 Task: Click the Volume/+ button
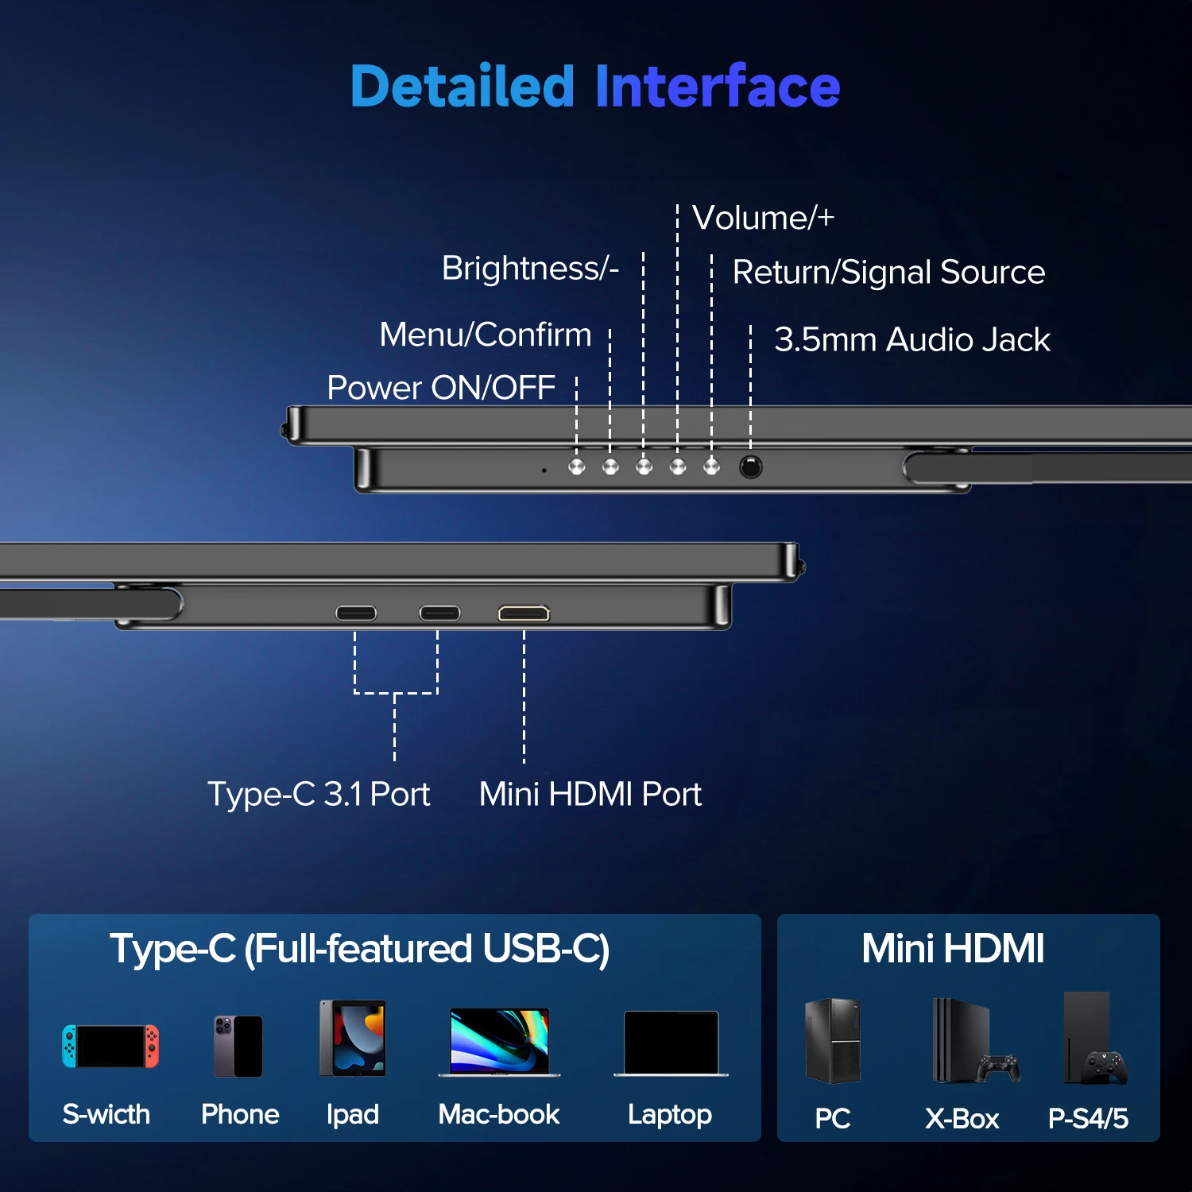pyautogui.click(x=676, y=468)
